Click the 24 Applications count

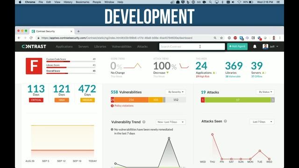click(x=201, y=66)
